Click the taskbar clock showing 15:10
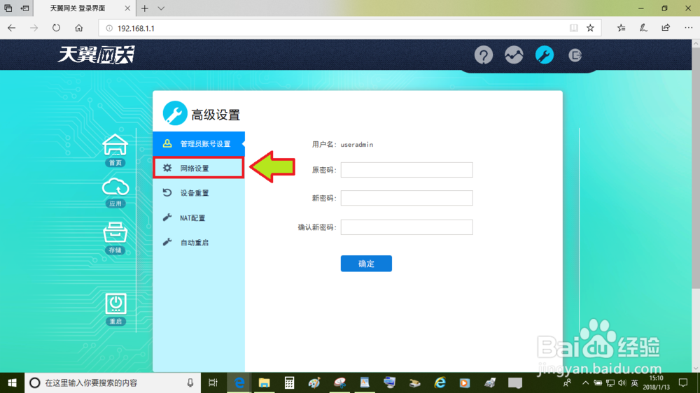This screenshot has width=700, height=393. tap(657, 383)
